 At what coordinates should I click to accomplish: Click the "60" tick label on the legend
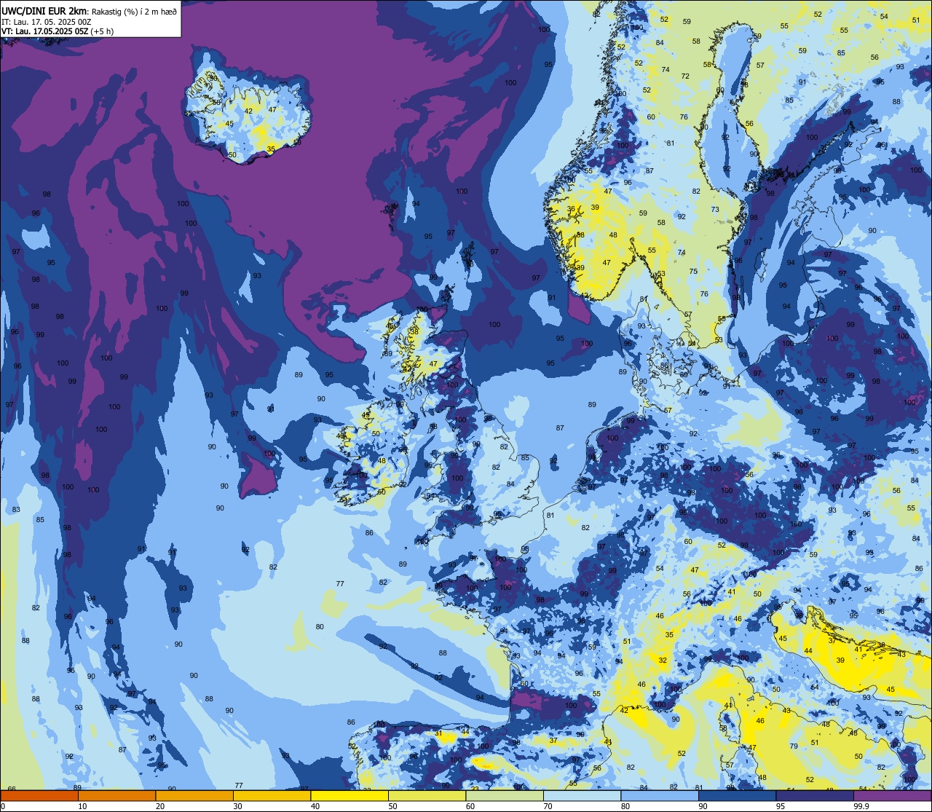[x=470, y=806]
